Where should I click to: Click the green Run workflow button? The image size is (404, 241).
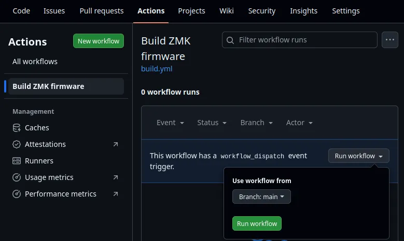pos(257,223)
